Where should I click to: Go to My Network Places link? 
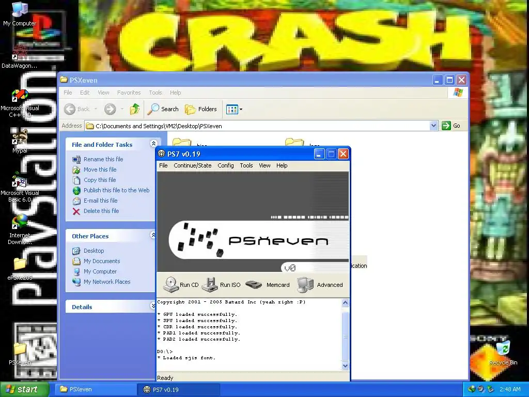107,282
